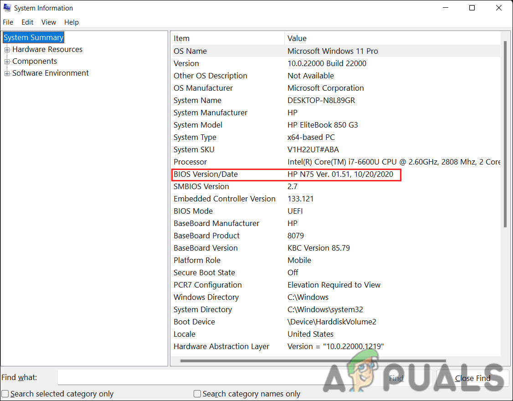Open the Edit menu
Viewport: 513px width, 401px height.
tap(27, 22)
